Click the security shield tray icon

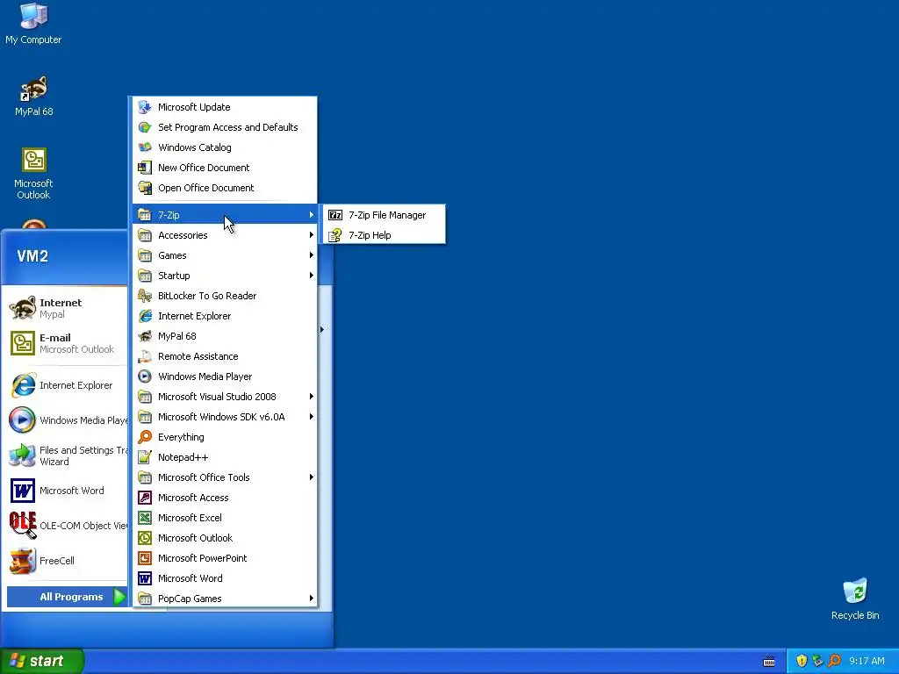coord(802,661)
